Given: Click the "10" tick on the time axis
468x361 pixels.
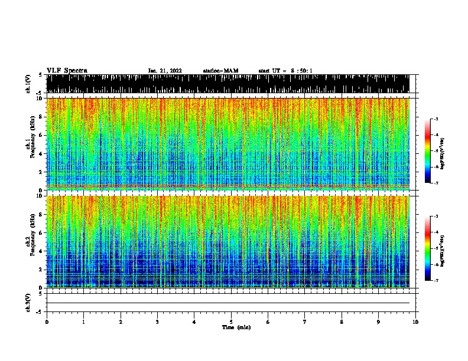Looking at the screenshot, I should 415,322.
